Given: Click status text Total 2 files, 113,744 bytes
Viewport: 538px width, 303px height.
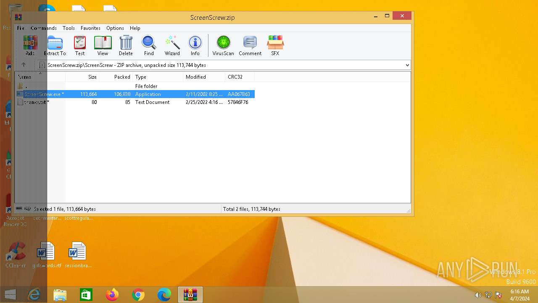Looking at the screenshot, I should tap(252, 209).
